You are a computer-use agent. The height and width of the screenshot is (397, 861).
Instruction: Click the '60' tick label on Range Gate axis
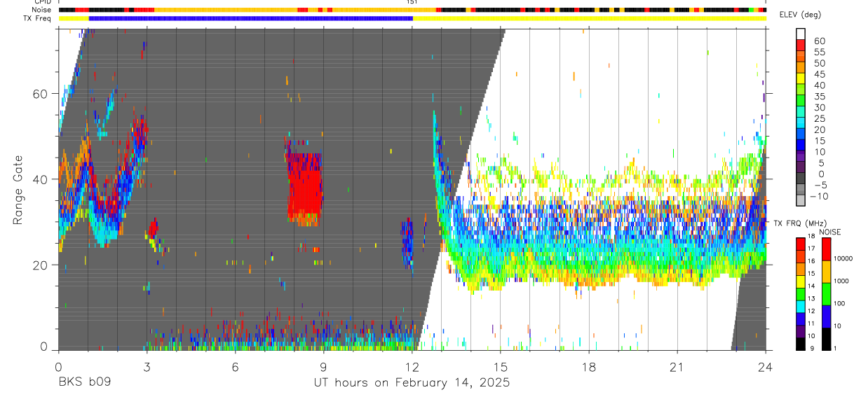41,93
